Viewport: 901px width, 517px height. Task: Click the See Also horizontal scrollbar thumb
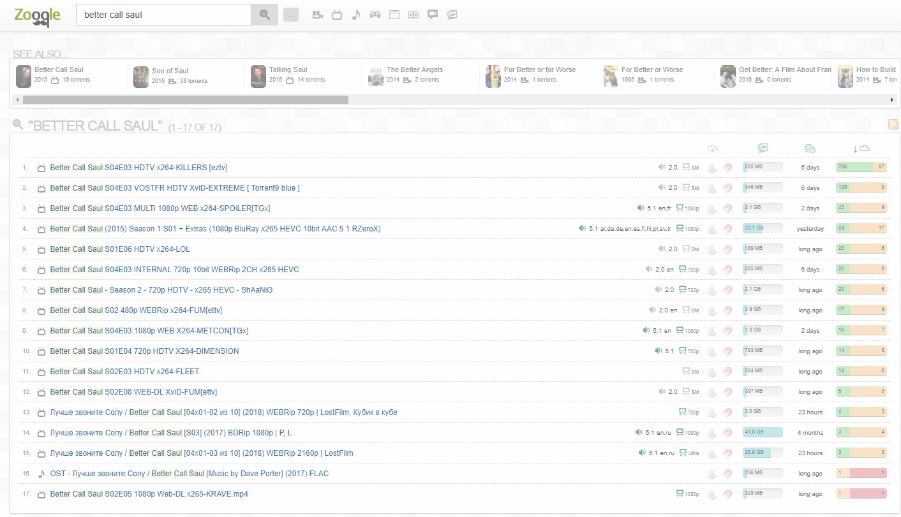coord(186,100)
